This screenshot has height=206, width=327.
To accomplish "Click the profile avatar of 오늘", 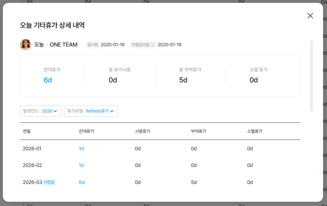I will (26, 45).
